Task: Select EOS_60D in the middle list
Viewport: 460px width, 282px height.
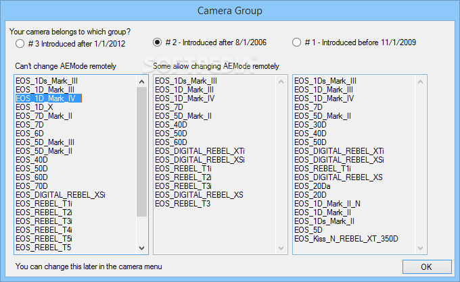Action: click(171, 142)
